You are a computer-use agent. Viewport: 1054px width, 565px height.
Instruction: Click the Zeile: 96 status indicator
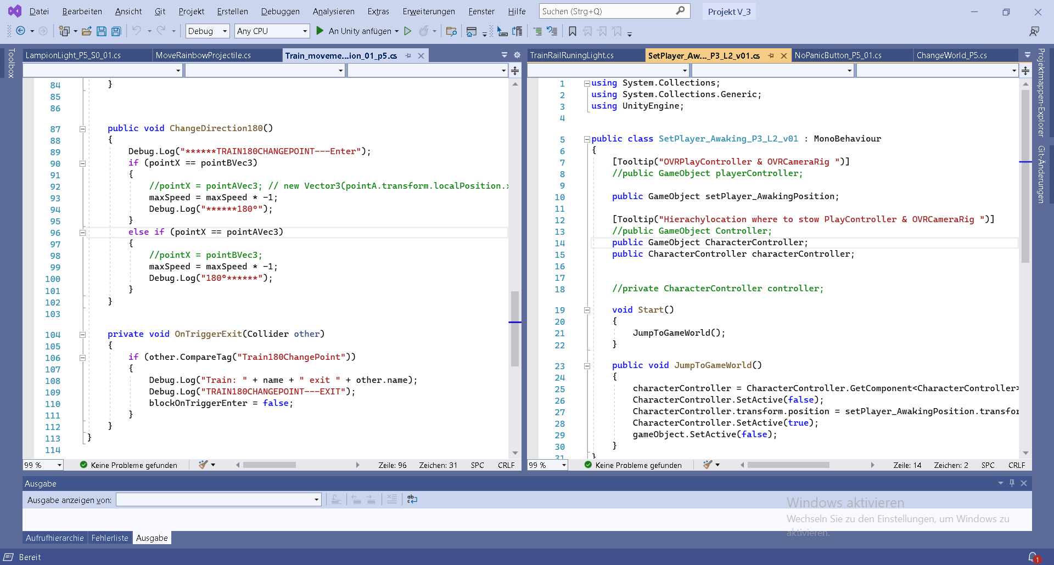(x=393, y=465)
